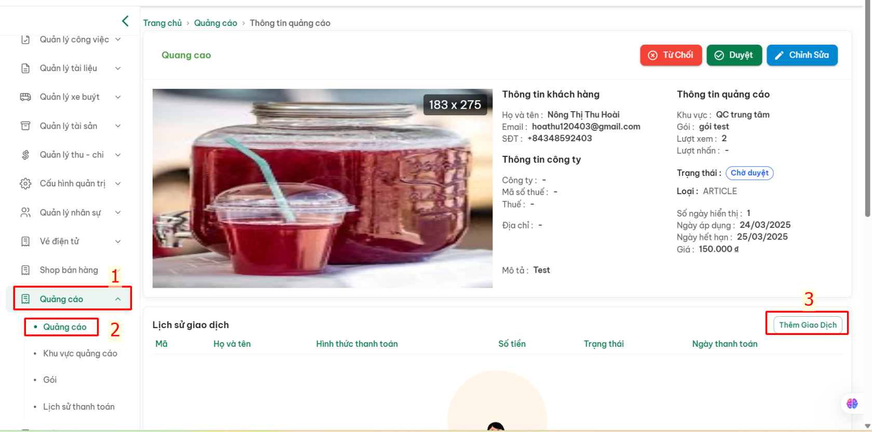
Task: Go to Quảng cáo breadcrumb link
Action: point(215,23)
